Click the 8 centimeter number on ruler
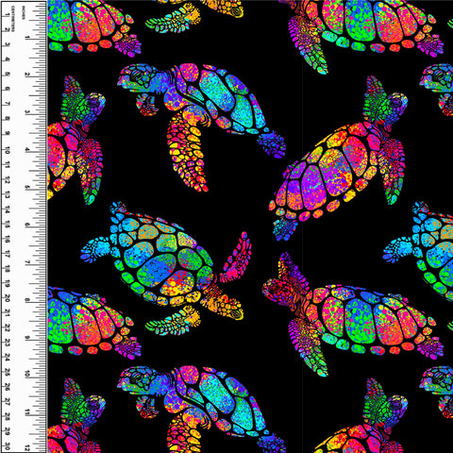453x453 pixels. (7, 118)
